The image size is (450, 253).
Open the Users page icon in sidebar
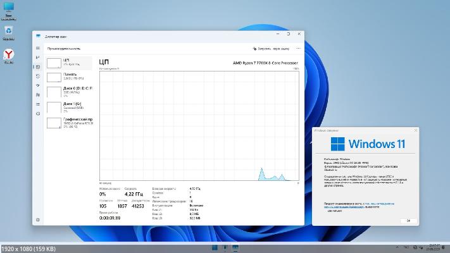point(38,95)
